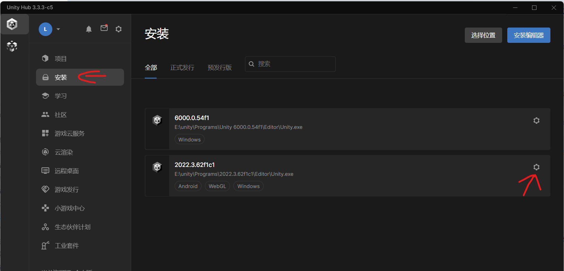Maximize the Unity Hub window
This screenshot has height=271, width=564.
click(x=534, y=7)
